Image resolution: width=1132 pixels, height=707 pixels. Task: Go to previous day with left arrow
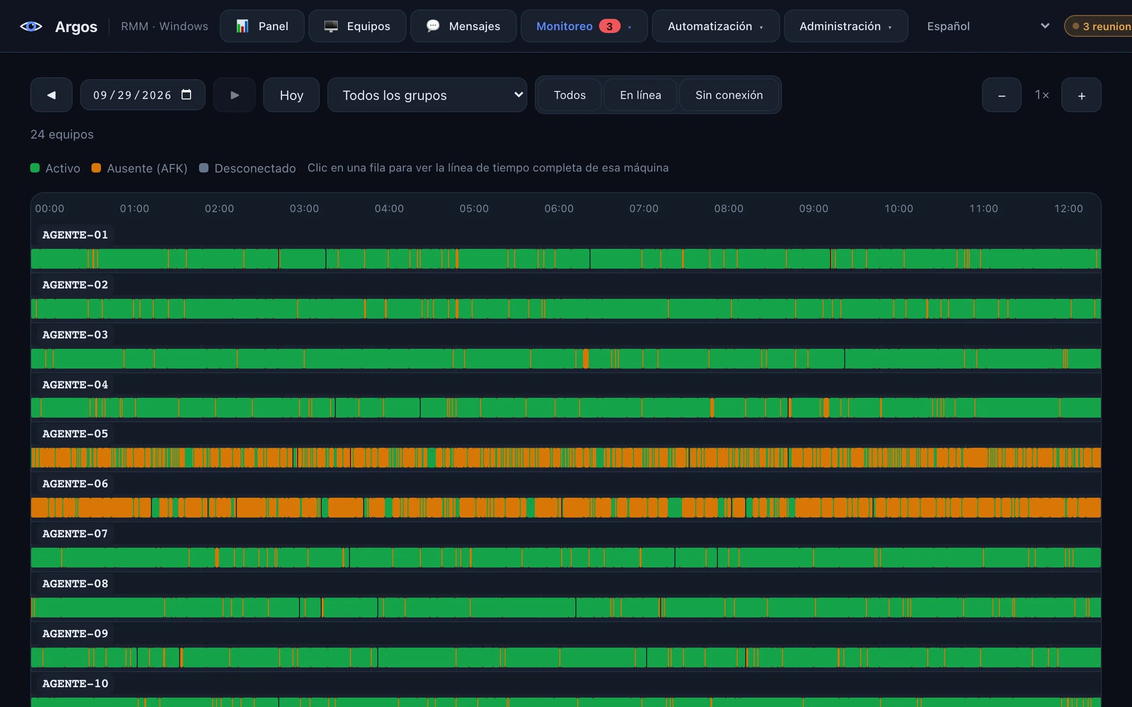tap(51, 95)
